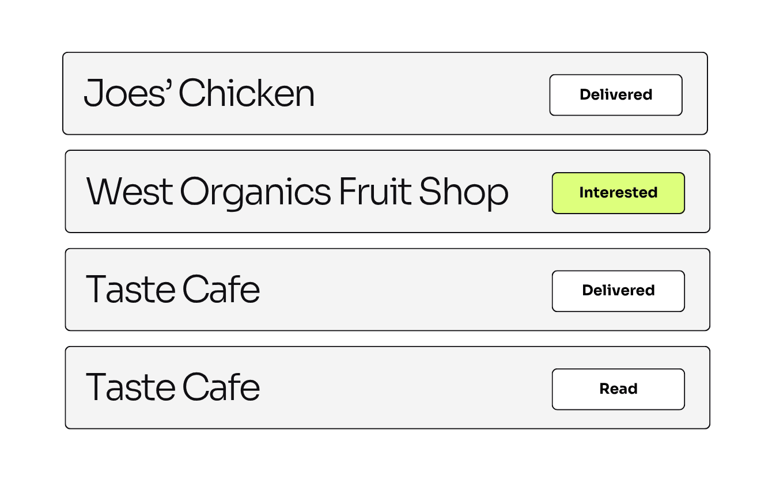Image resolution: width=772 pixels, height=487 pixels.
Task: Open status options for the Read message
Action: click(618, 389)
